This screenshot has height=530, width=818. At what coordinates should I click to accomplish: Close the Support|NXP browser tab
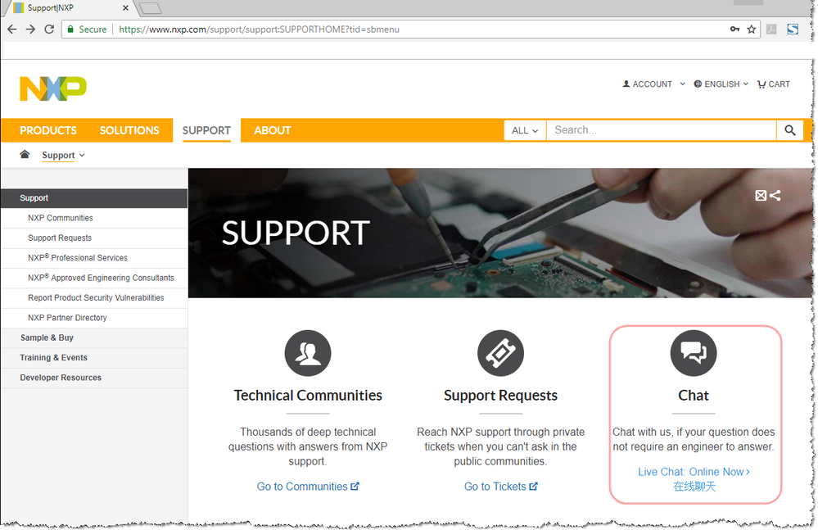point(126,8)
